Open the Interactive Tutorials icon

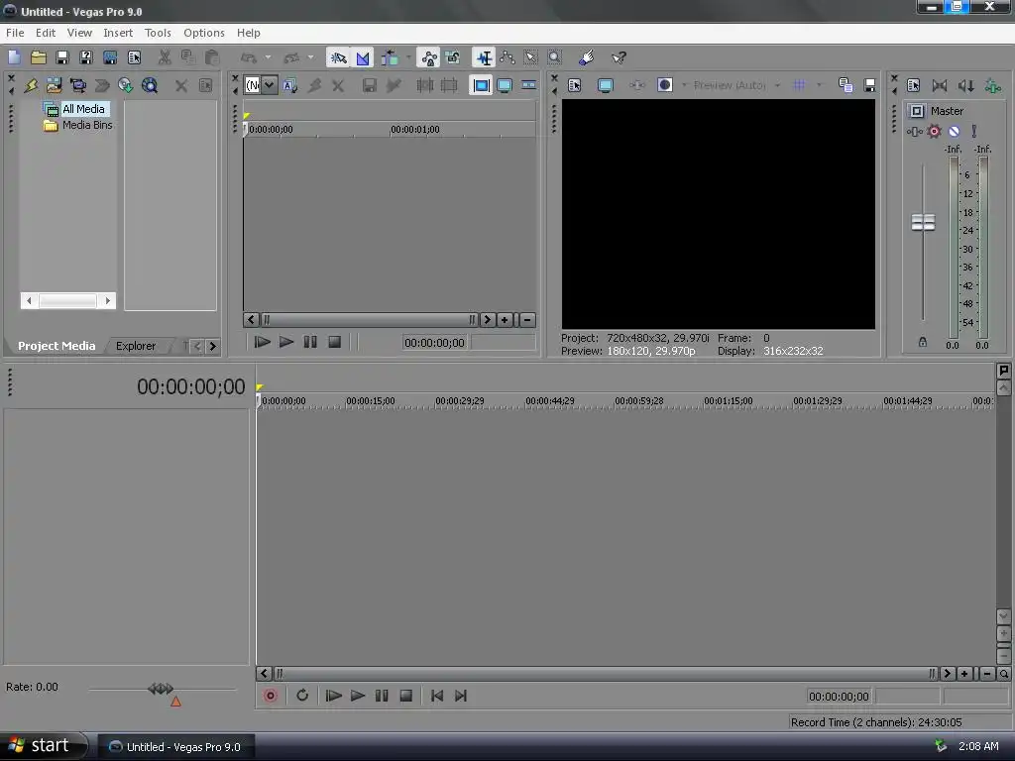point(587,57)
